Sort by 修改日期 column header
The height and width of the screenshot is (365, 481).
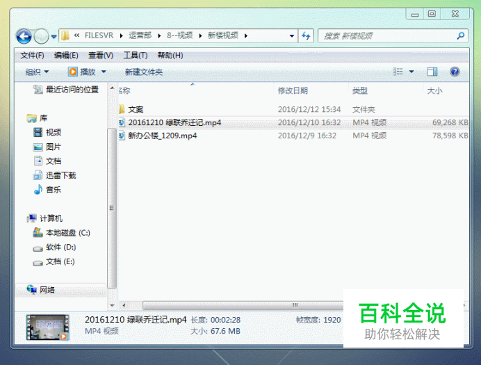click(x=293, y=91)
